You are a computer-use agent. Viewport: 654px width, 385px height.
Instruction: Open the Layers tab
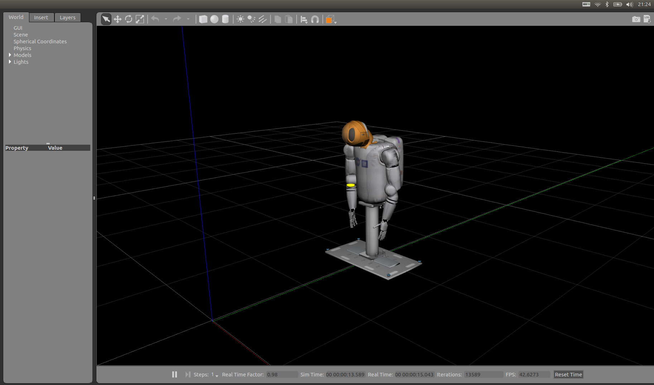click(x=68, y=18)
